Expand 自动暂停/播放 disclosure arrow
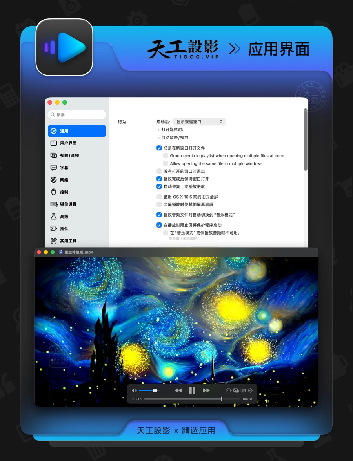The image size is (353, 461). [x=159, y=137]
